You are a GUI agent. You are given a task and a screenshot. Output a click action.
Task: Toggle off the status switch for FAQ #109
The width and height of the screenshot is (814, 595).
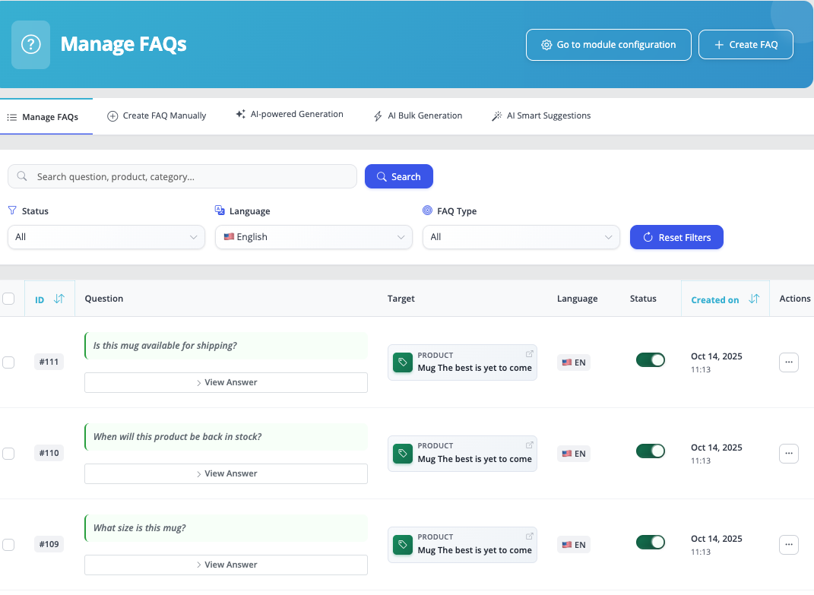click(650, 542)
